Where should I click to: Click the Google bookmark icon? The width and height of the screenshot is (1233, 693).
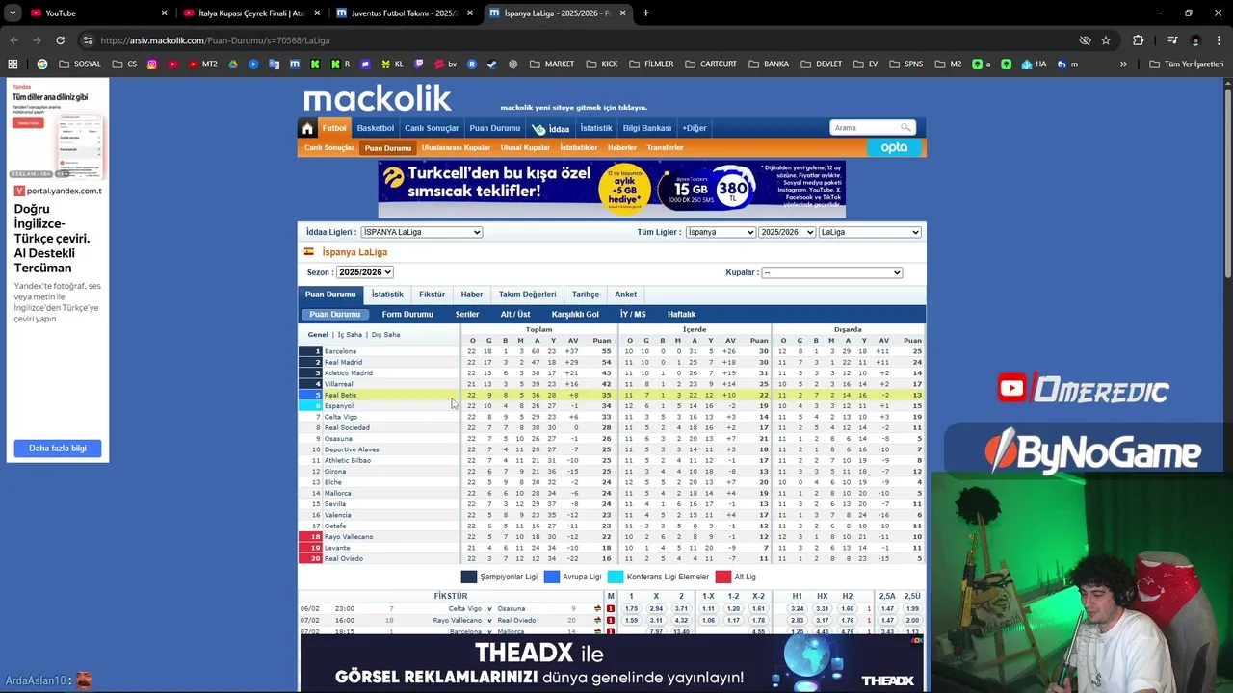point(41,64)
